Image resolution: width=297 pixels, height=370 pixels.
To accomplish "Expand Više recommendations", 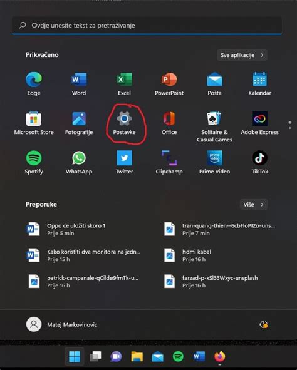I will pos(254,205).
